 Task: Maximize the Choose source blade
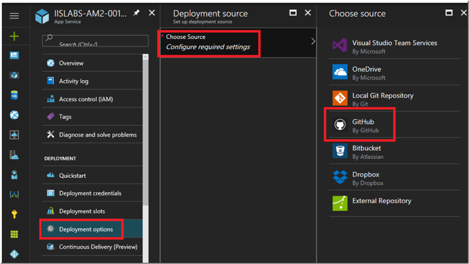pos(449,13)
